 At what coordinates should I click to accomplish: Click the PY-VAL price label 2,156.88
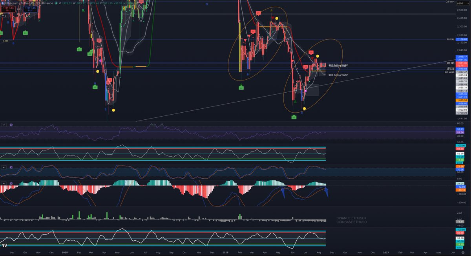click(x=462, y=39)
